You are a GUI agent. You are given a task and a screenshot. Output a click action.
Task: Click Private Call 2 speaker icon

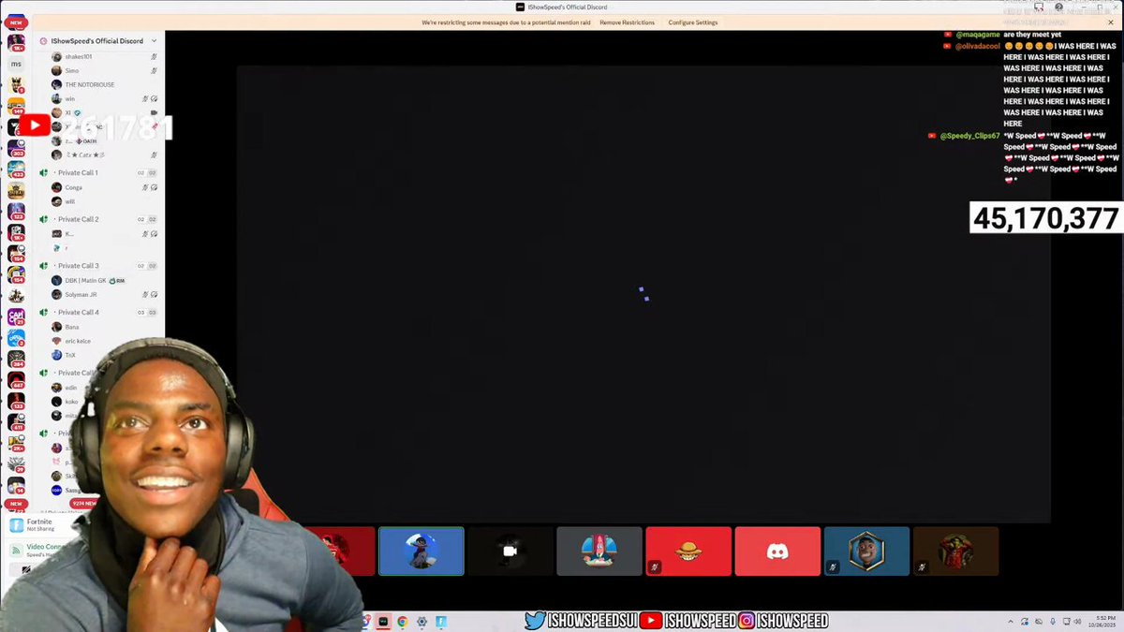44,219
